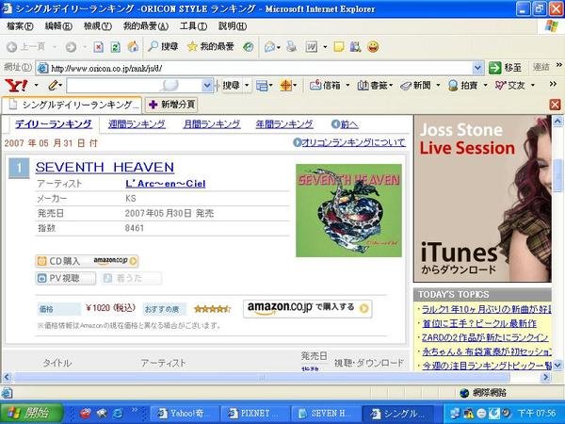Click amazon.co.jp で購入する button
The height and width of the screenshot is (424, 565).
[307, 309]
